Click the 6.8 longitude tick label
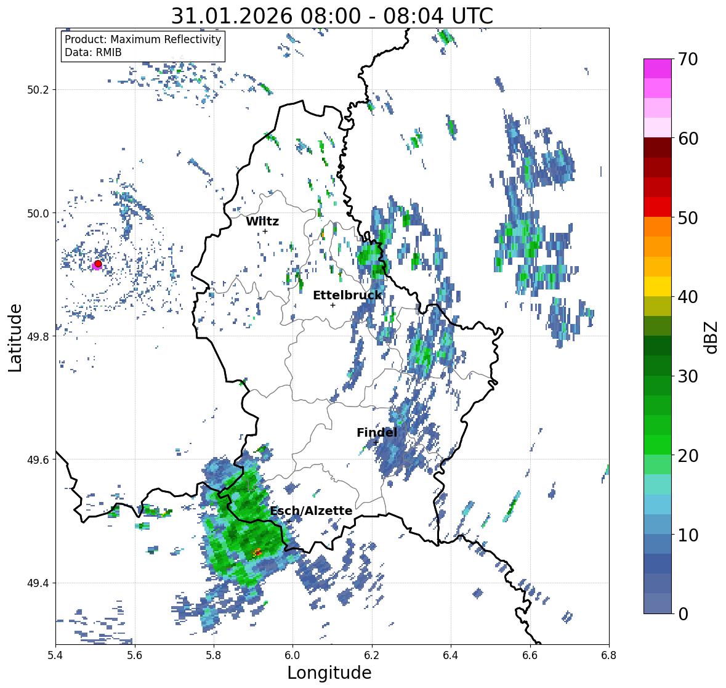 pos(609,655)
